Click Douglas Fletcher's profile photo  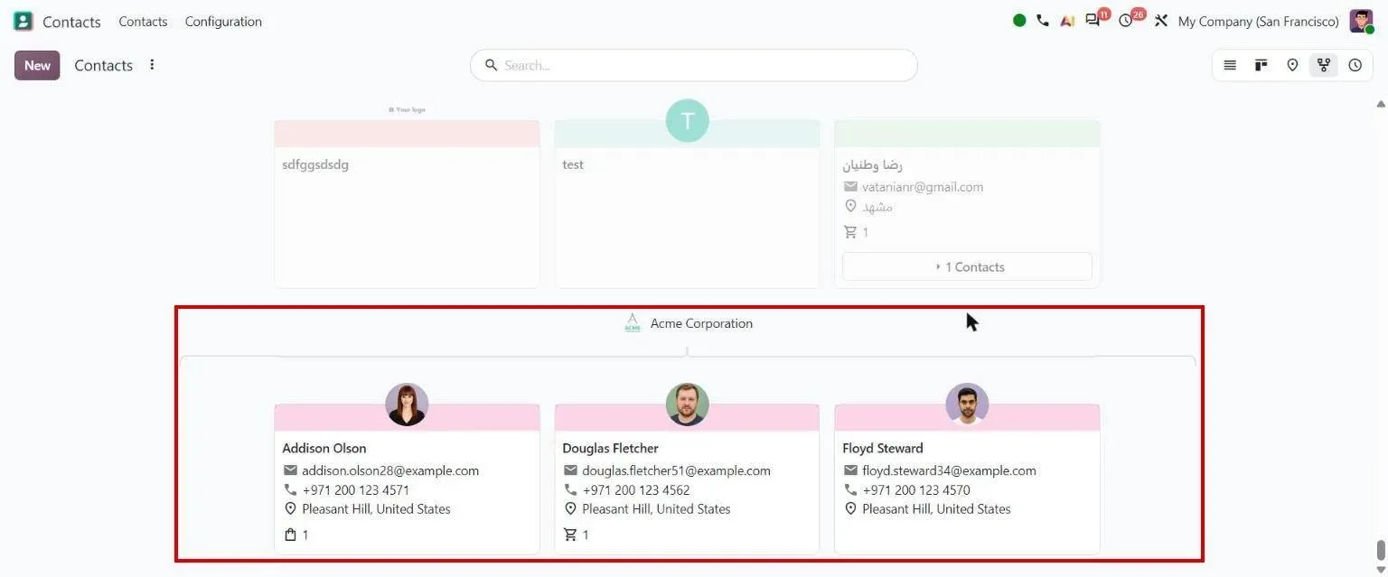tap(687, 405)
